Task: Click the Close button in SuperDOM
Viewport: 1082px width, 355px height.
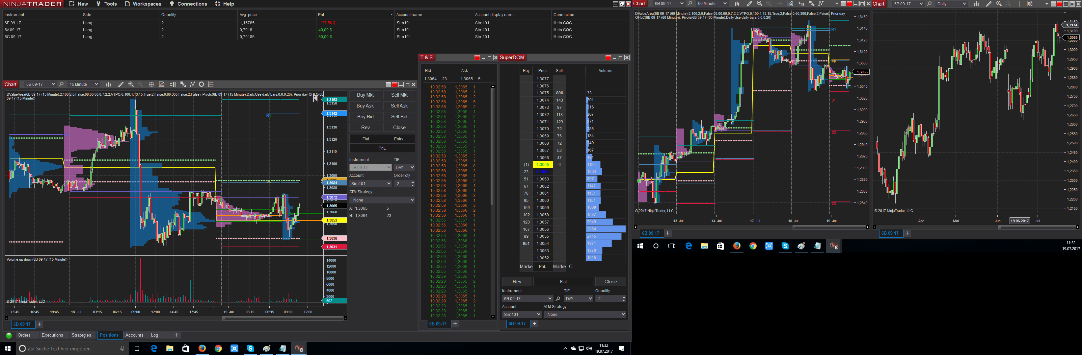Action: (x=611, y=282)
